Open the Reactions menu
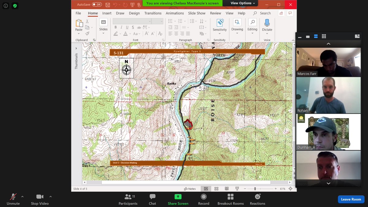The height and width of the screenshot is (207, 368). click(257, 199)
